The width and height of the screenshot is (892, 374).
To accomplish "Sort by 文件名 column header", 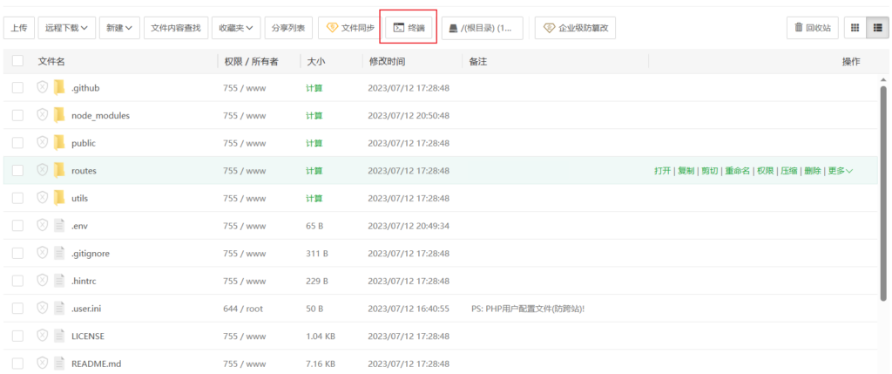I will (51, 62).
